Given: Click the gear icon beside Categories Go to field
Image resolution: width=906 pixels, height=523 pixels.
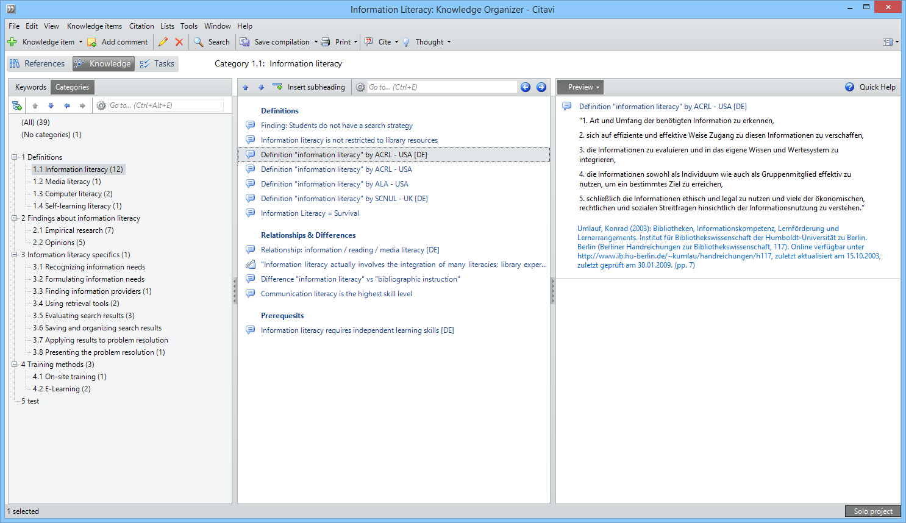Looking at the screenshot, I should [101, 105].
